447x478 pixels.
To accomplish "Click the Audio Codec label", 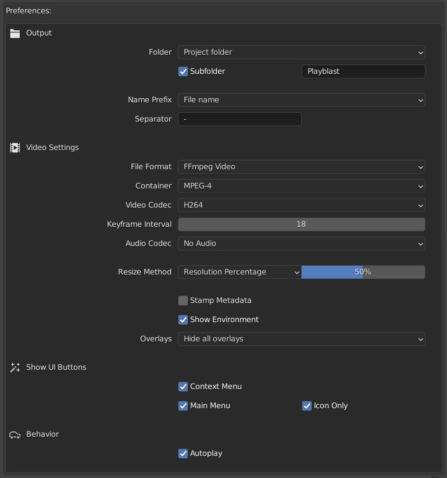I will click(148, 244).
